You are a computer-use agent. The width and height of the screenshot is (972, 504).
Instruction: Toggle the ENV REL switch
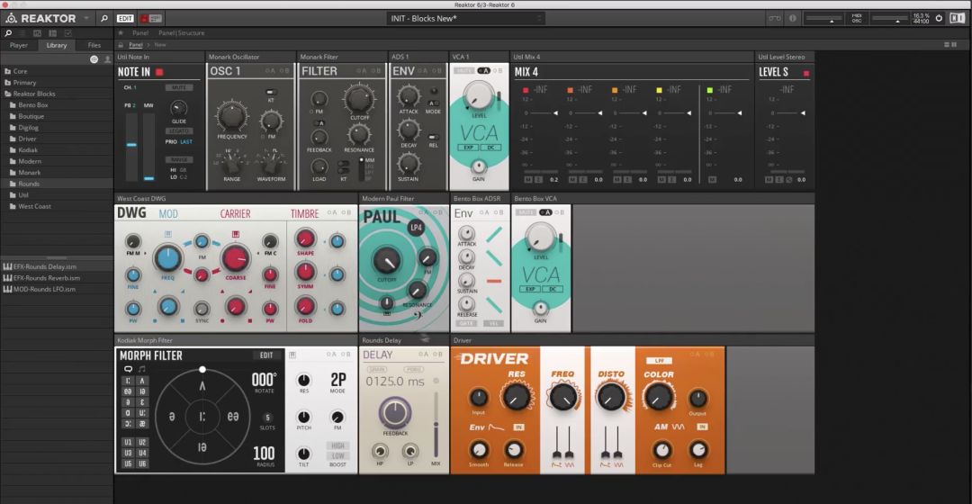(433, 137)
